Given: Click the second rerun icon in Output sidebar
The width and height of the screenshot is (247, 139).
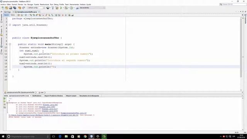Looking at the screenshot, I should tap(5, 101).
